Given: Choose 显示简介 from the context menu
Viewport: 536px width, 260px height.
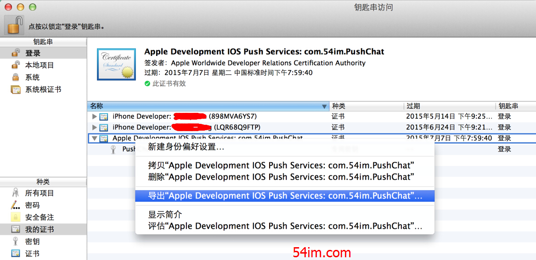Looking at the screenshot, I should 285,215.
